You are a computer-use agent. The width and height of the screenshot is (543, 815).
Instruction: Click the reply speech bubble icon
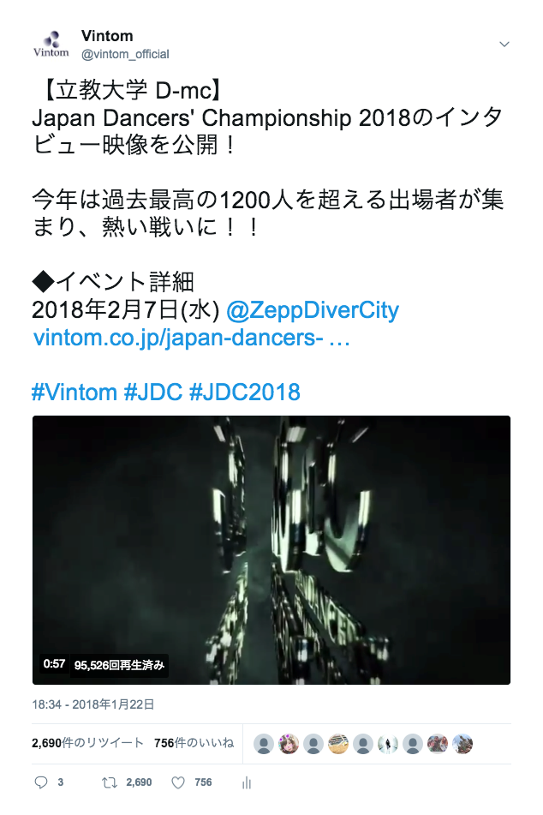coord(41,782)
